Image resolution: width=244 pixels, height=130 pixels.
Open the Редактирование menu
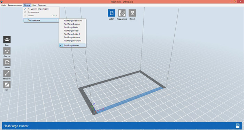click(x=15, y=5)
